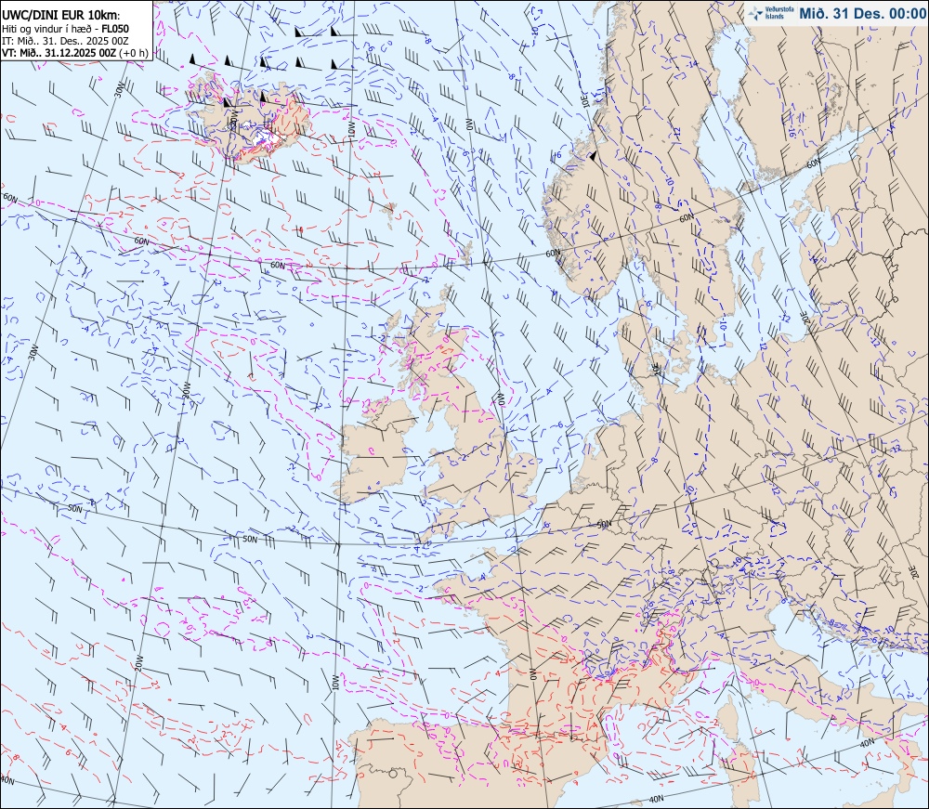Click the 'IT: Mið.. 31. Des.. 2025 00Z' line
The image size is (929, 809).
65,41
